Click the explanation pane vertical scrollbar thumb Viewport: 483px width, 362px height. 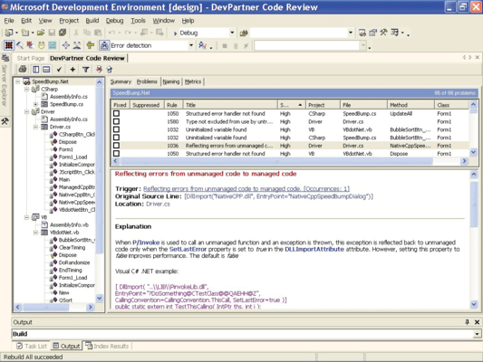[x=473, y=205]
